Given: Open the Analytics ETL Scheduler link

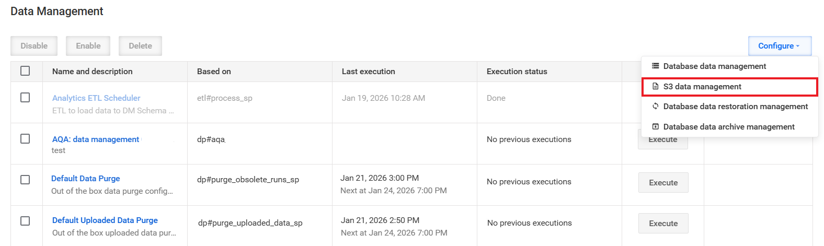Looking at the screenshot, I should (96, 98).
